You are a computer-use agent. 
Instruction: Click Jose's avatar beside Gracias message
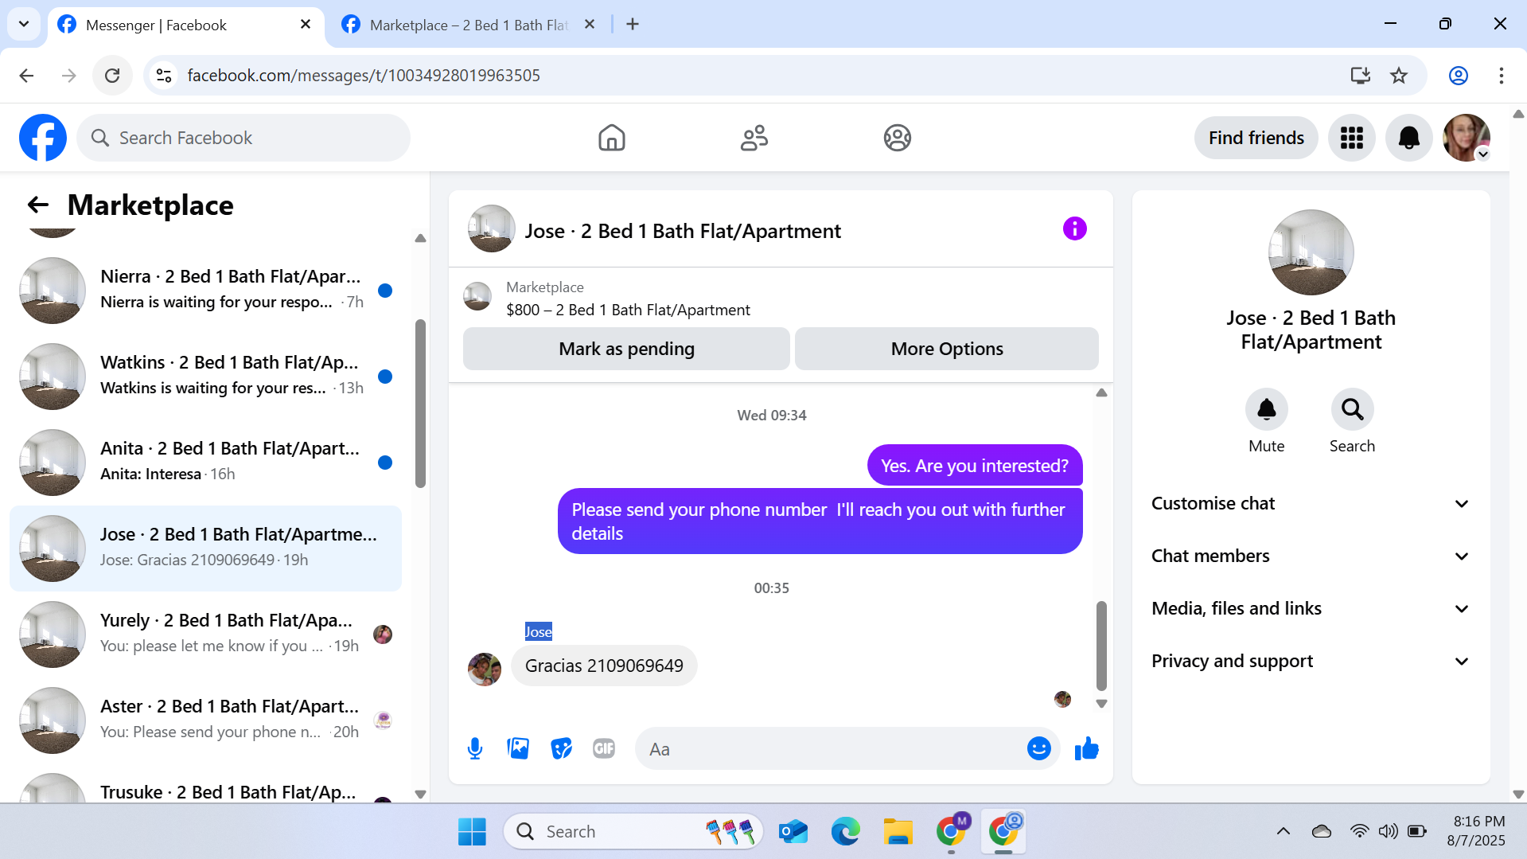[484, 669]
